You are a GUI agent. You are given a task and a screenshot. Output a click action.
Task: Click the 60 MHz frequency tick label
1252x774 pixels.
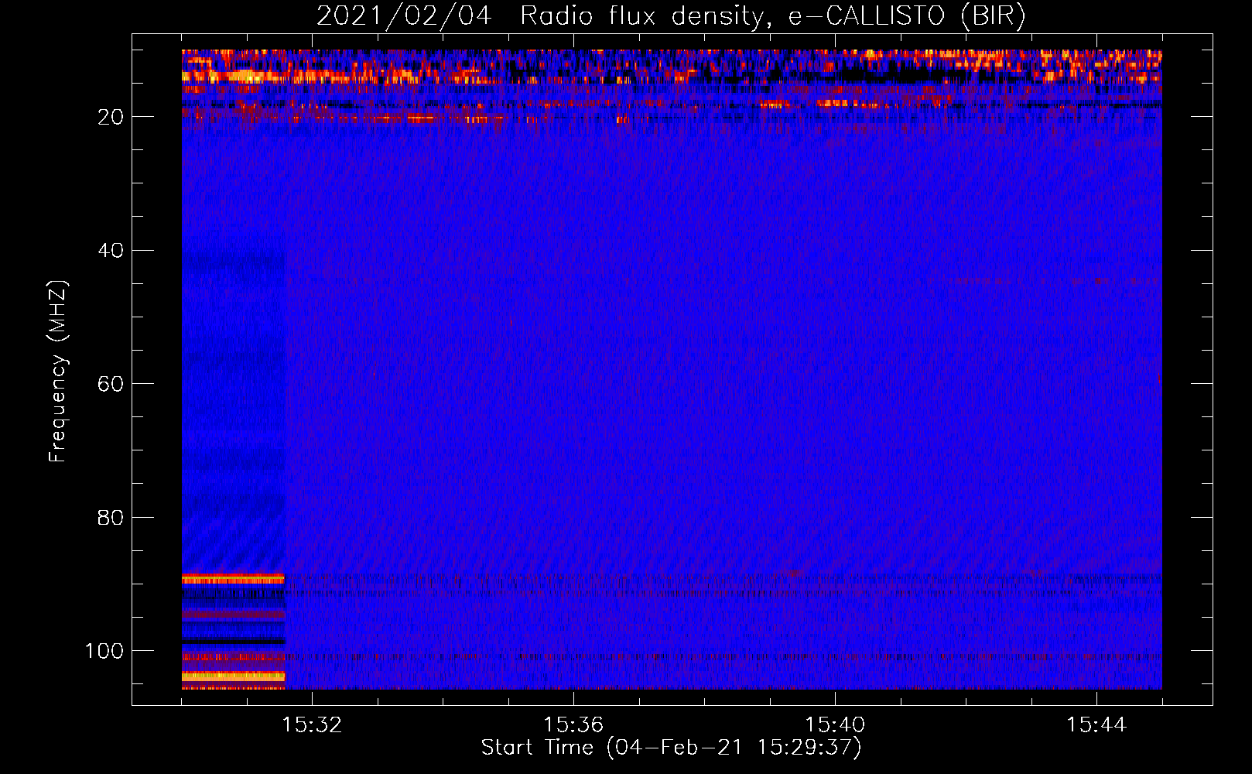[x=111, y=384]
